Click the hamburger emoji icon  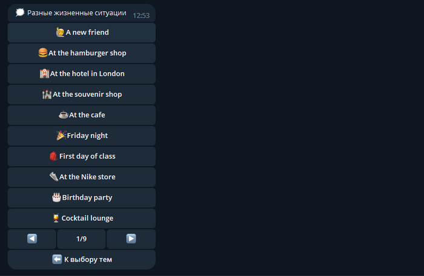(43, 53)
